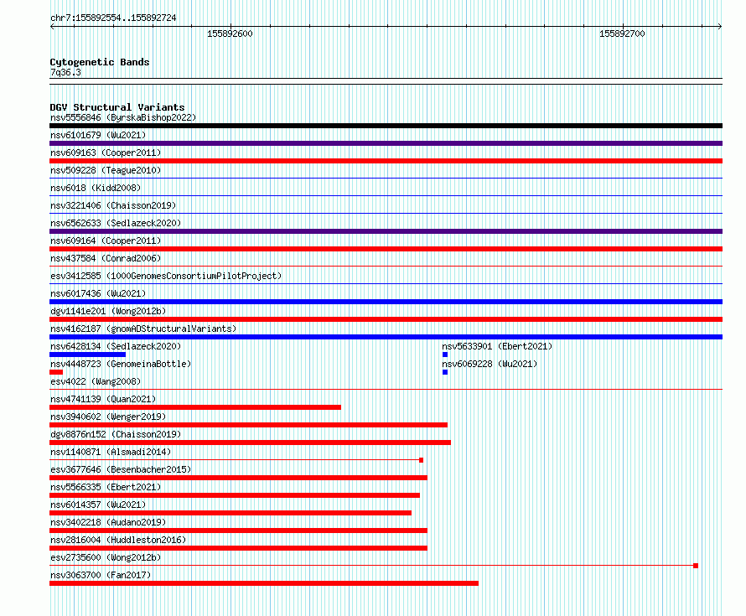This screenshot has width=746, height=616.
Task: Click the blue nsv4162187 variant bar
Action: (386, 337)
